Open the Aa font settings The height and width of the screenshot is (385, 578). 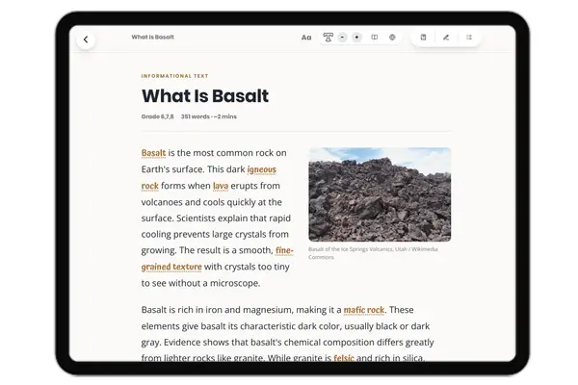[x=306, y=38]
